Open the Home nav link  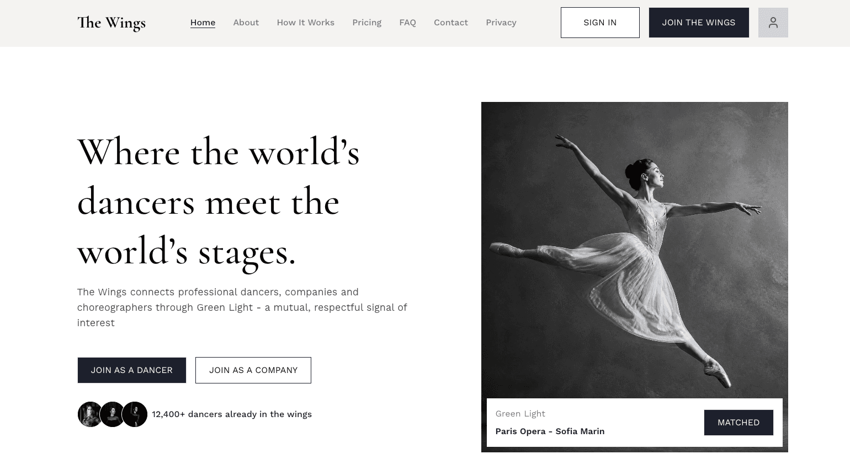pyautogui.click(x=203, y=23)
